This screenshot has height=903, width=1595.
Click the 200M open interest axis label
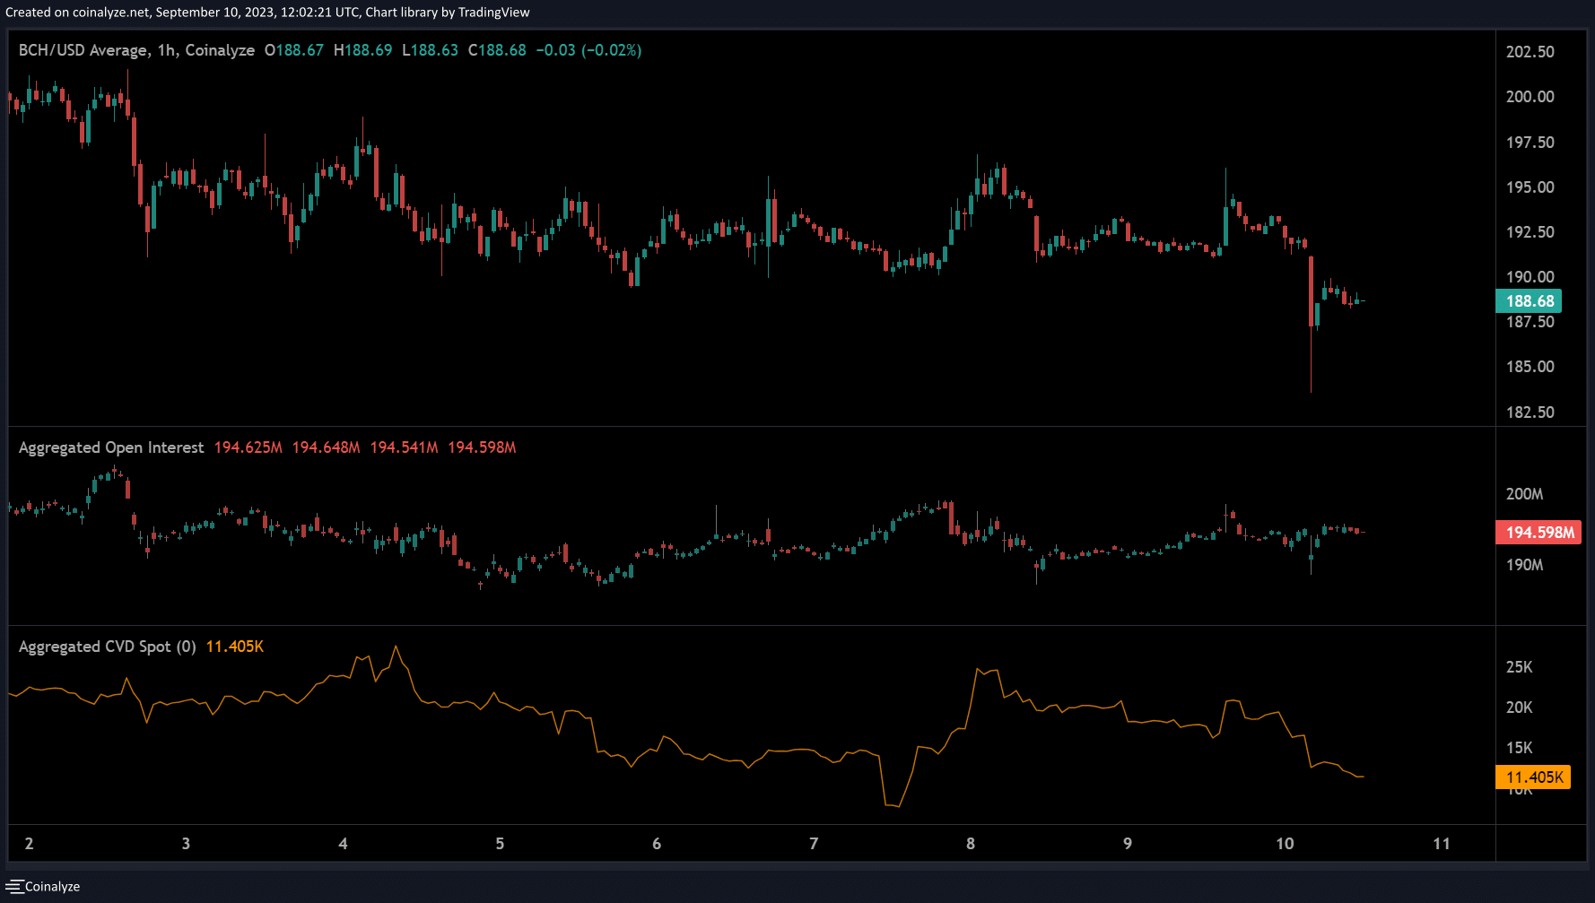click(1525, 494)
